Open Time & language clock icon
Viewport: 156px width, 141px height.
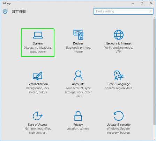coord(119,75)
